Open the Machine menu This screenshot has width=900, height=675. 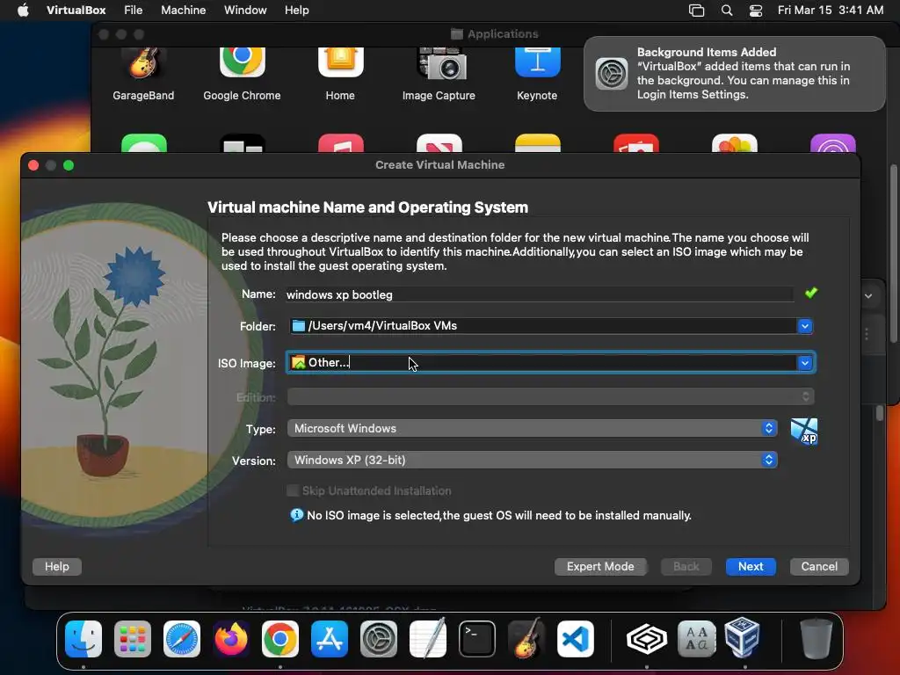tap(183, 11)
